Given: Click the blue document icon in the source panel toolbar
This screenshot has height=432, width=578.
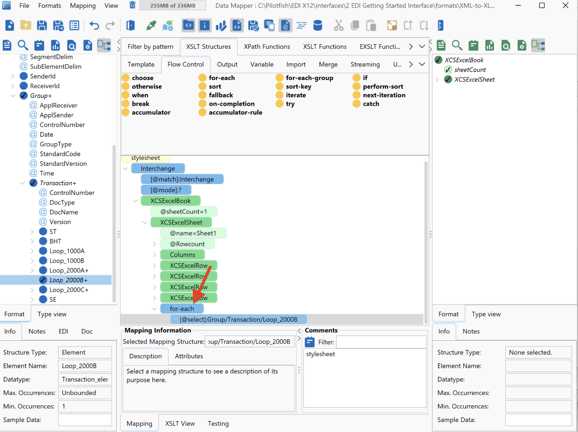Looking at the screenshot, I should (7, 45).
